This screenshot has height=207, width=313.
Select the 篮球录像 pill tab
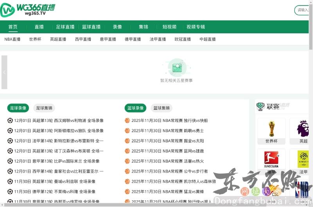pyautogui.click(x=135, y=108)
